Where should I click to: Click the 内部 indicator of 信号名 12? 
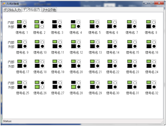(73, 42)
